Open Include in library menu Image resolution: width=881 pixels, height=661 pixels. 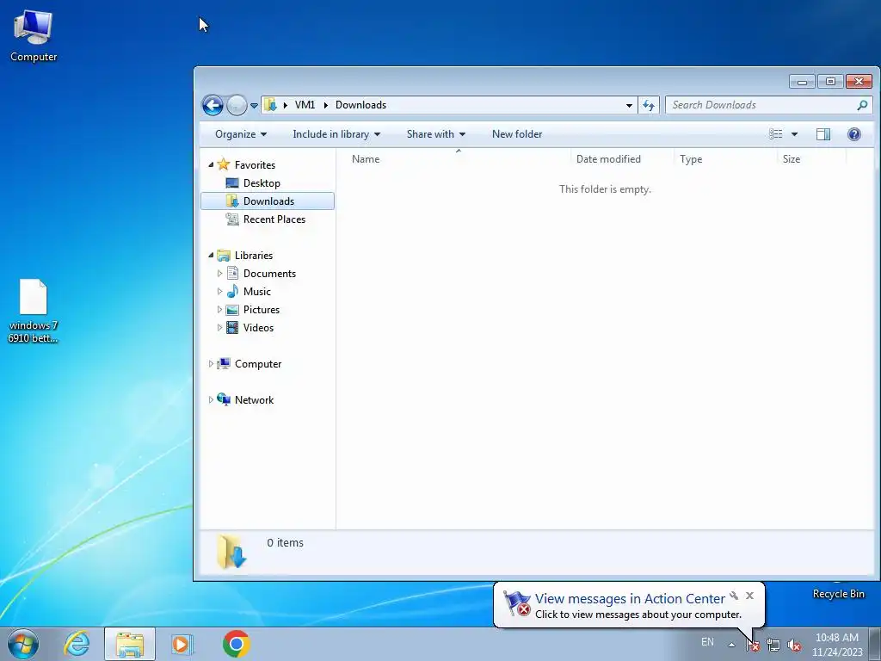pyautogui.click(x=336, y=134)
